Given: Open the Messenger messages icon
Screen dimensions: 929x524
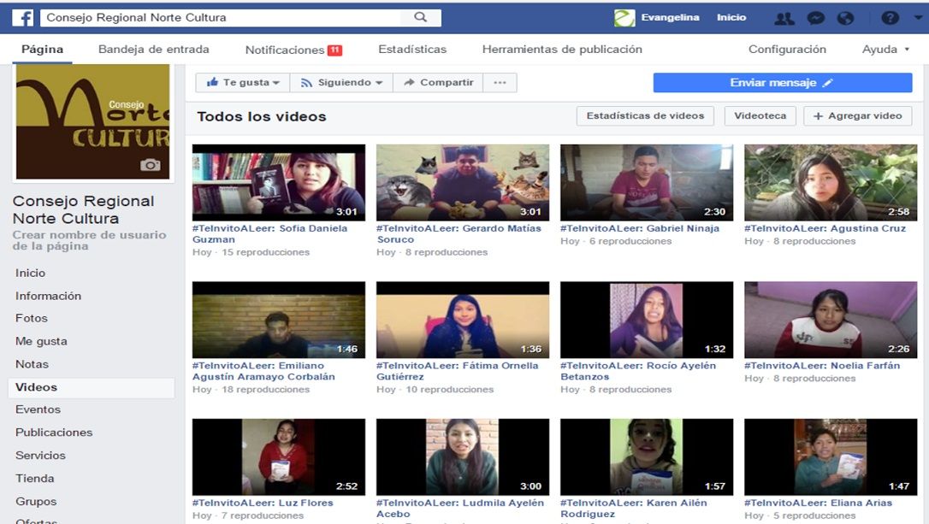Looking at the screenshot, I should pos(816,18).
